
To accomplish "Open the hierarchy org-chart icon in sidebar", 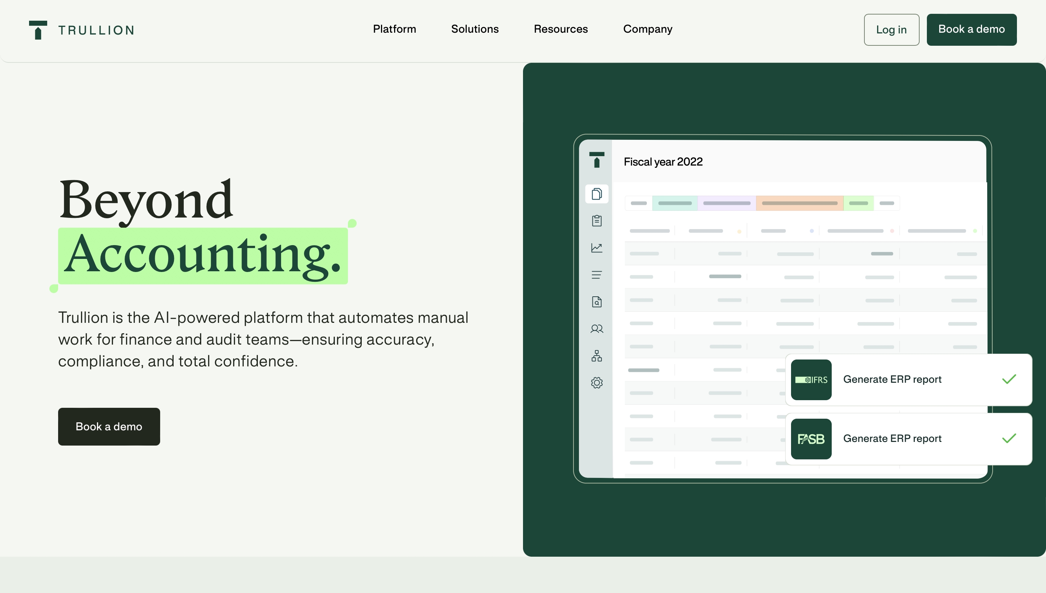I will point(597,356).
